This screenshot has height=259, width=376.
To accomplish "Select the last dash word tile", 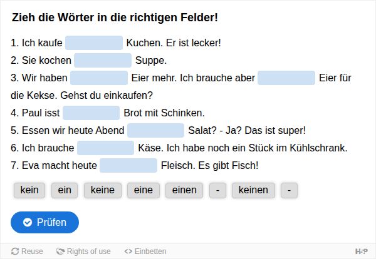I will tap(289, 190).
